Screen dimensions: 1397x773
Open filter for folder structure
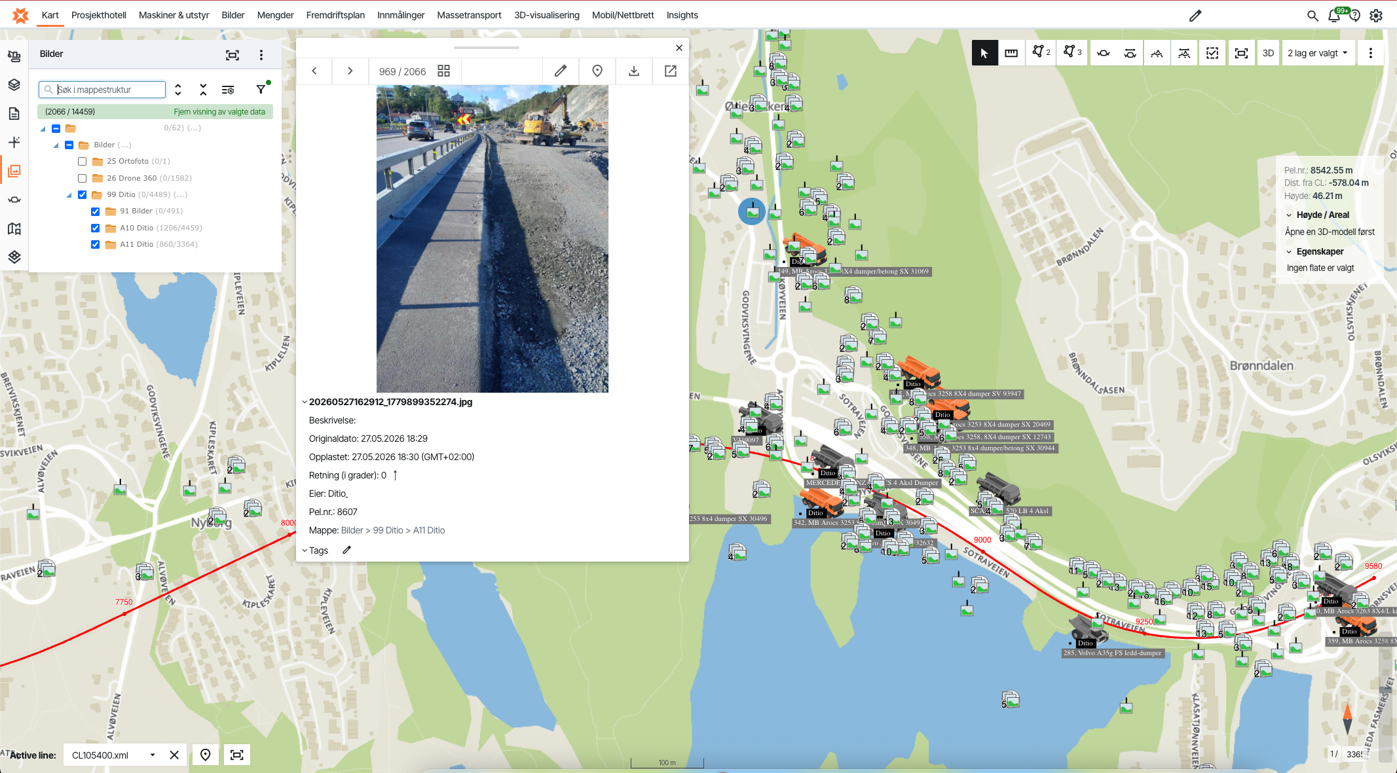pyautogui.click(x=261, y=90)
